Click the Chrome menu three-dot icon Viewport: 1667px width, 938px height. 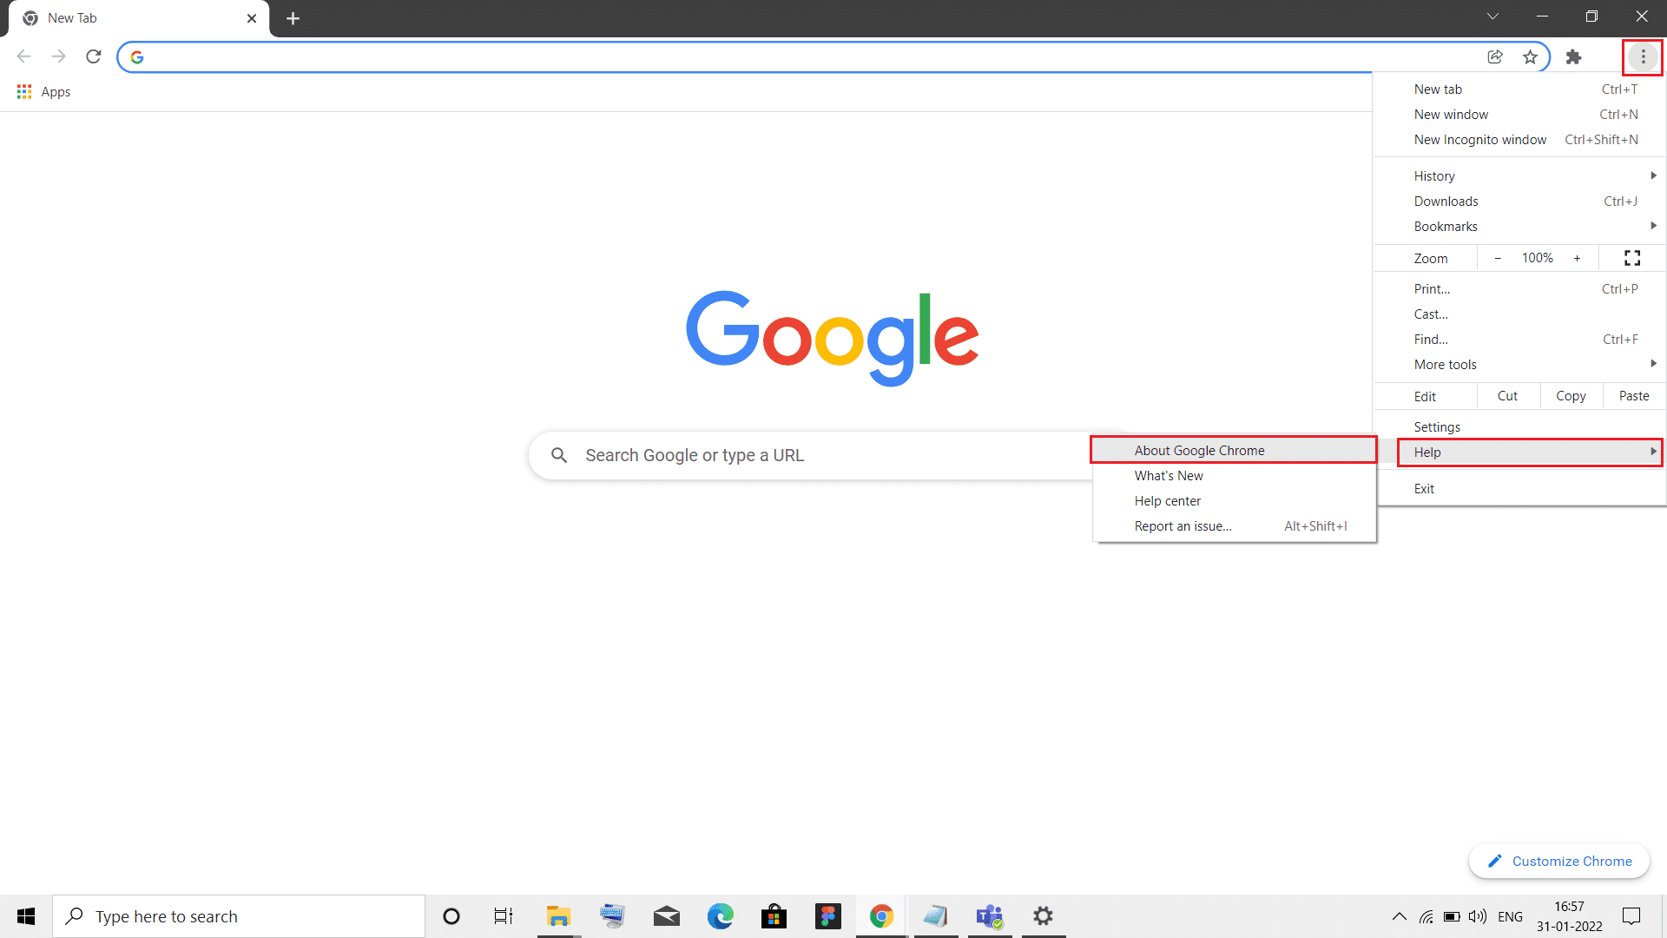[x=1643, y=56]
